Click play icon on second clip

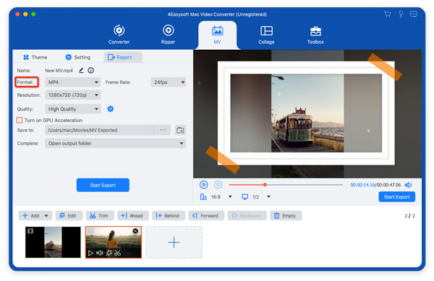coord(90,253)
